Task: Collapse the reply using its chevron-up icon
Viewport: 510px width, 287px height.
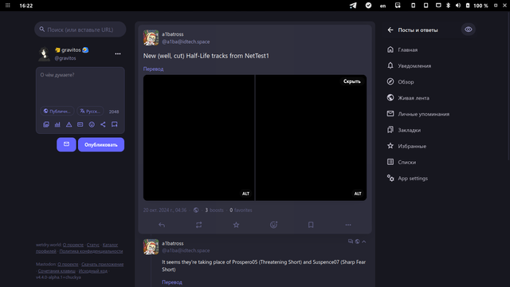Action: tap(364, 242)
